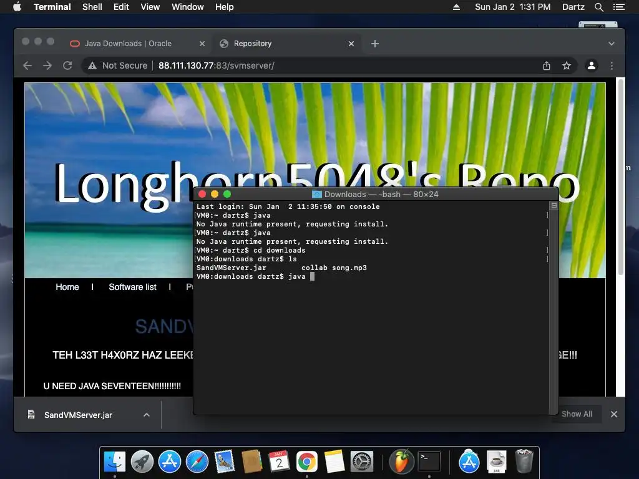
Task: Open the Help menu
Action: pyautogui.click(x=224, y=7)
